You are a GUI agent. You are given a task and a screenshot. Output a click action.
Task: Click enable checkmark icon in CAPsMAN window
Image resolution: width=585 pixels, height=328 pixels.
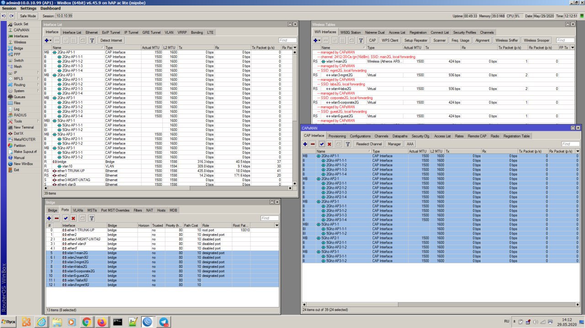click(322, 144)
